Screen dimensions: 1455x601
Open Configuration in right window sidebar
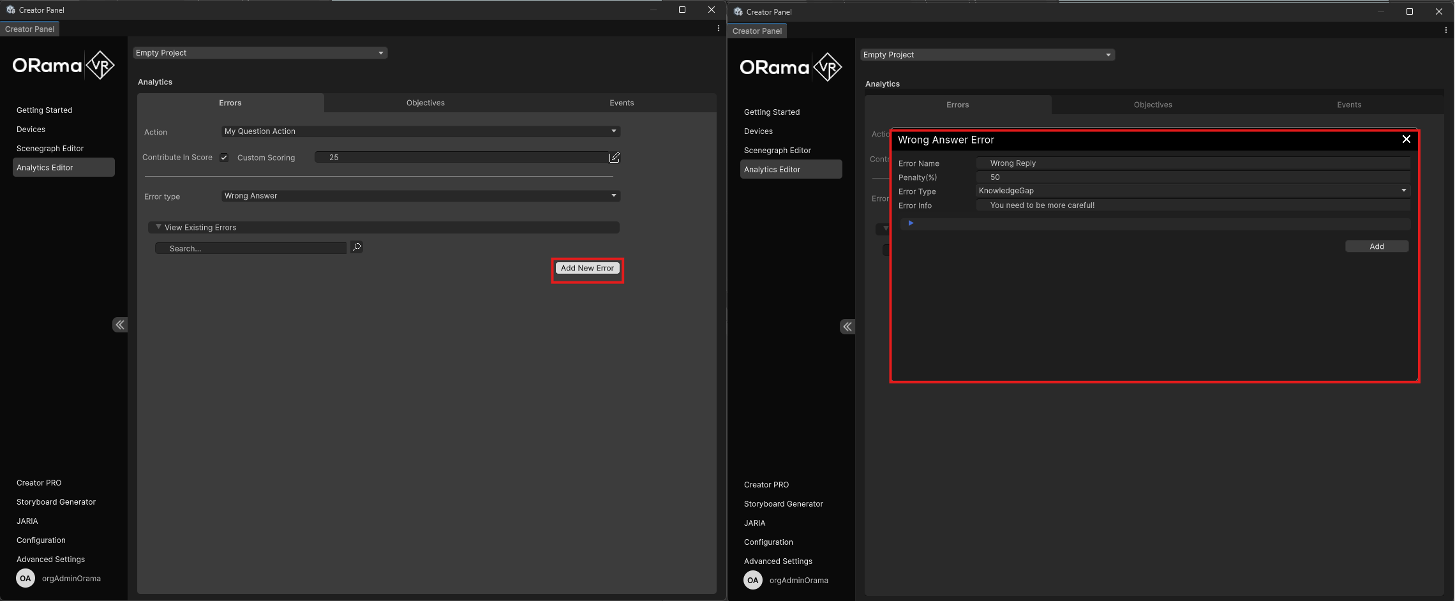768,542
